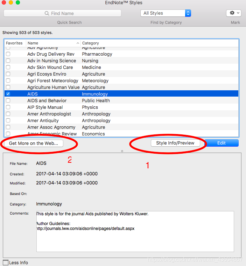Open the All Styles category dropdown
Viewport: 246px width, 266px height.
pos(166,13)
